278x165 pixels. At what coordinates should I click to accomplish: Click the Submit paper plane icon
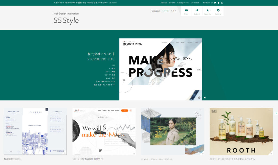[x=197, y=11]
